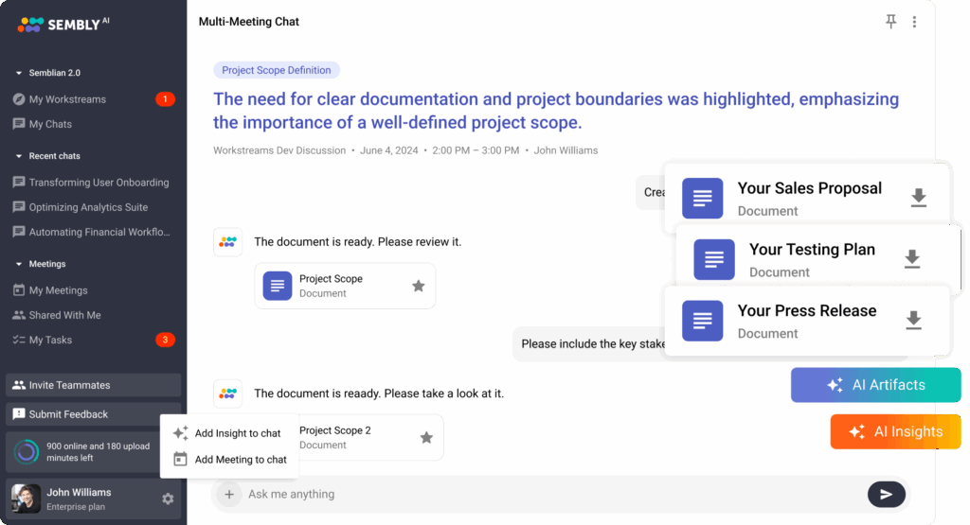Click the project scope insight headline
Viewport: 970px width, 525px height.
(555, 111)
